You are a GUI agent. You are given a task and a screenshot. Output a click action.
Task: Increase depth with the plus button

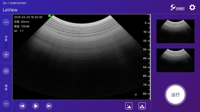pyautogui.click(x=6, y=55)
